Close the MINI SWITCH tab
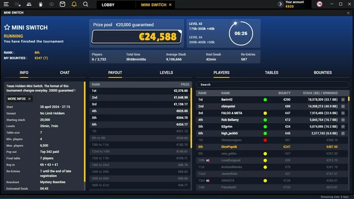Screen dimensions: 354x199 [x=170, y=5]
